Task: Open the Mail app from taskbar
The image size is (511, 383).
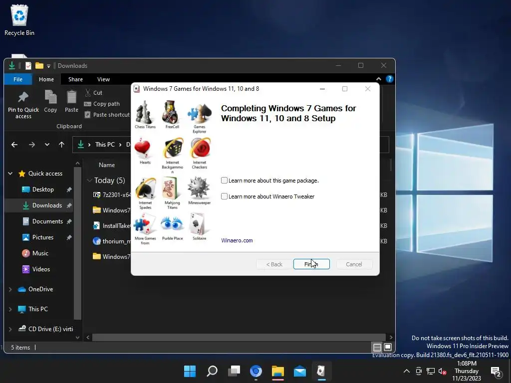Action: (299, 371)
